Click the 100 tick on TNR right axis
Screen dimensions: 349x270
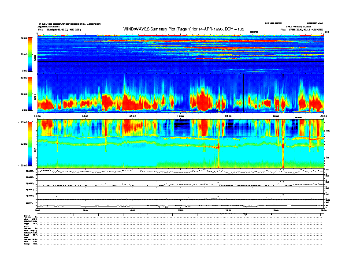tap(328, 131)
